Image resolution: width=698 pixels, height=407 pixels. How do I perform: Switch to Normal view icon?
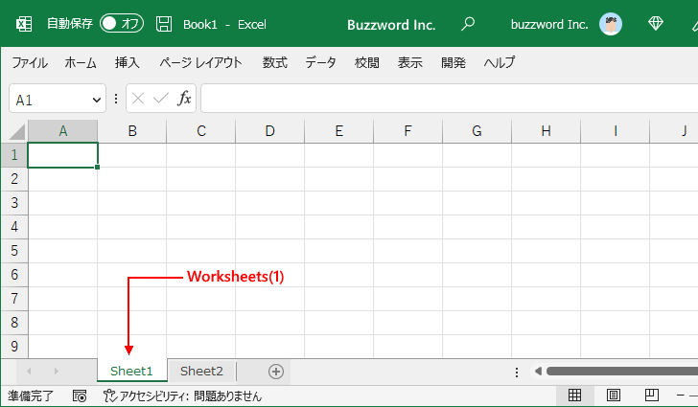[x=574, y=395]
